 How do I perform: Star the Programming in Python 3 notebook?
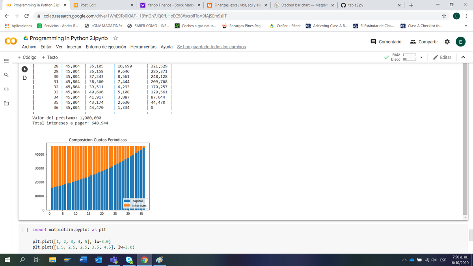(x=116, y=38)
